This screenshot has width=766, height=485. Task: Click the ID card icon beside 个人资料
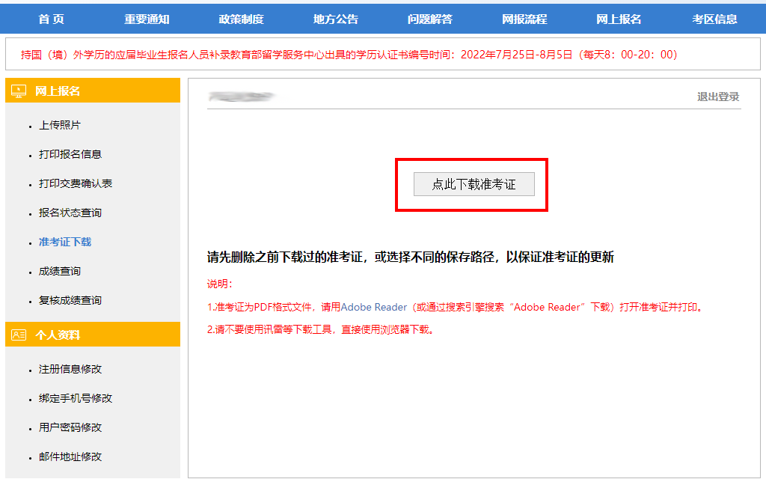click(x=19, y=335)
